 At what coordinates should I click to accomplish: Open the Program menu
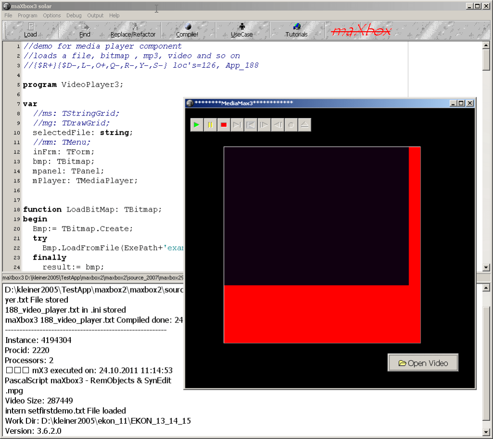tap(27, 15)
